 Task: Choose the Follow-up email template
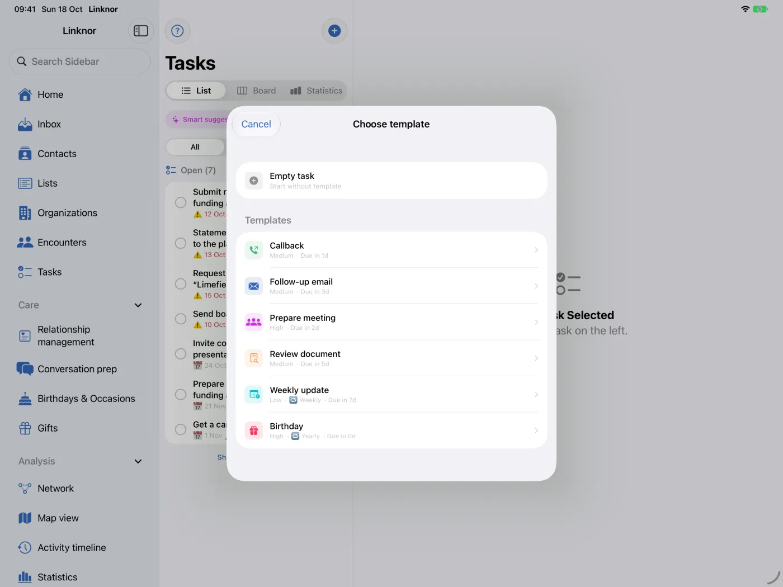coord(391,286)
